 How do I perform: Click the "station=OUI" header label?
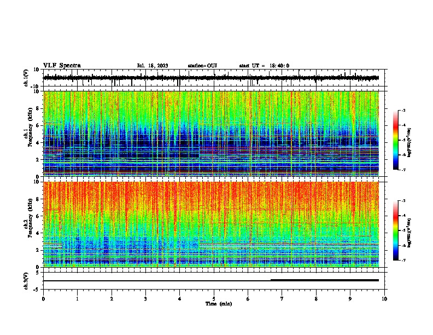pos(202,66)
